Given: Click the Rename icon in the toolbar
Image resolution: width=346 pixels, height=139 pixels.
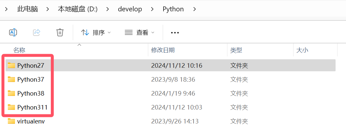Looking at the screenshot, I should (x=13, y=32).
